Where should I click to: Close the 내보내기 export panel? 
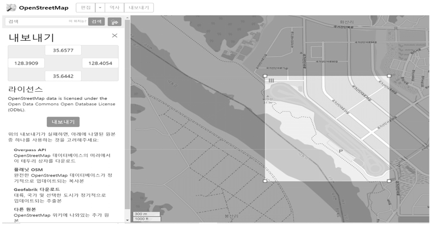[115, 36]
